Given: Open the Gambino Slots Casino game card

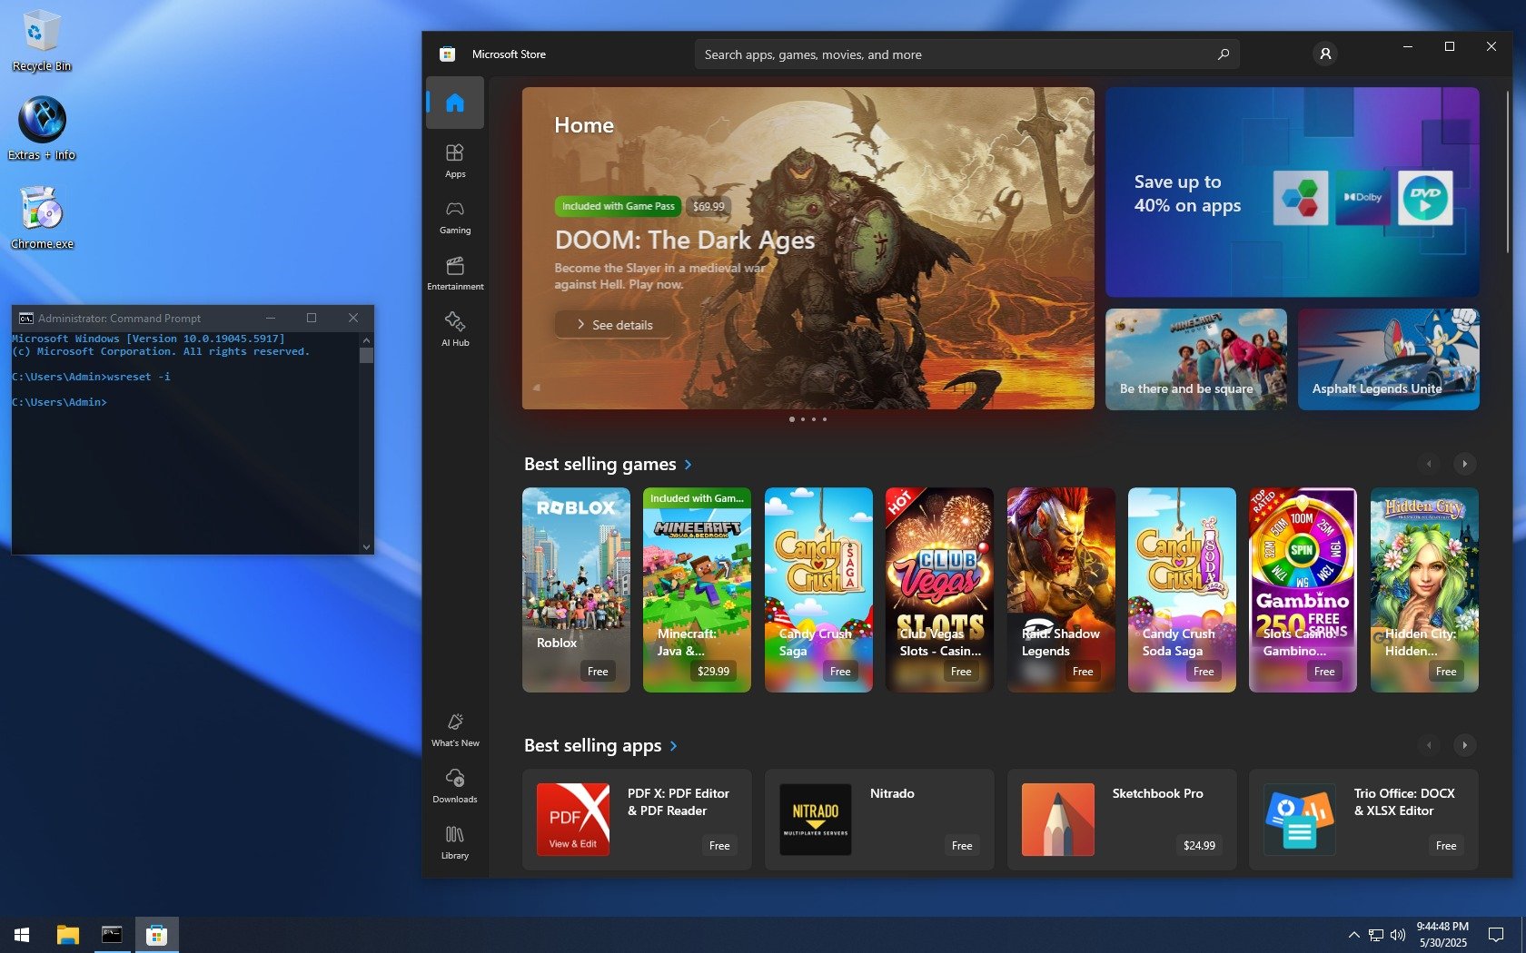Looking at the screenshot, I should [x=1303, y=590].
